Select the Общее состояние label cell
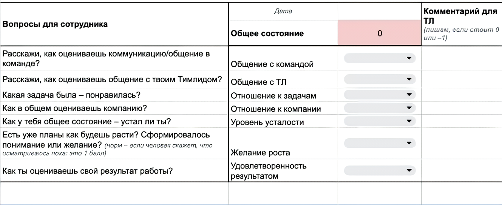Screen dimensions: 502x205 tap(283, 33)
